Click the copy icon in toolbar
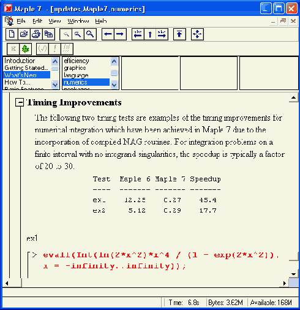300x310 pixels. 48,34
